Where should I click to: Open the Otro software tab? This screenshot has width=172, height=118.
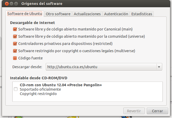tap(58, 14)
